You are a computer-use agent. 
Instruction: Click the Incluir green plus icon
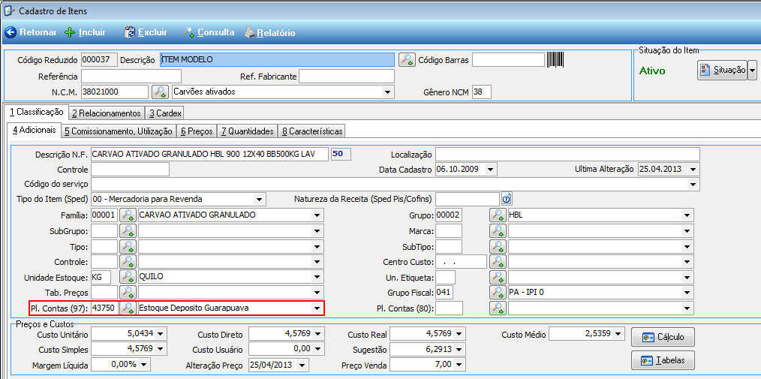[71, 32]
